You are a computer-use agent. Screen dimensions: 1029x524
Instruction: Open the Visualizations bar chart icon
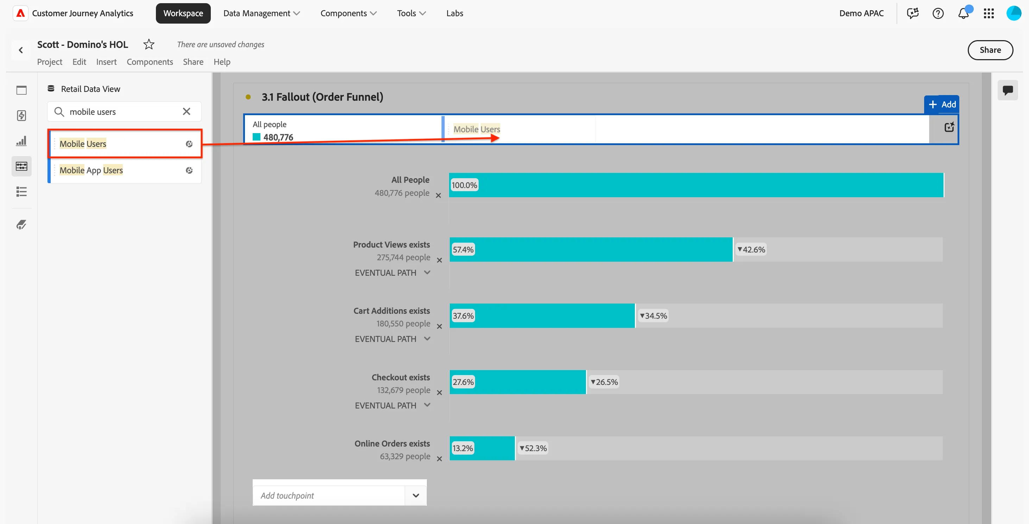21,141
